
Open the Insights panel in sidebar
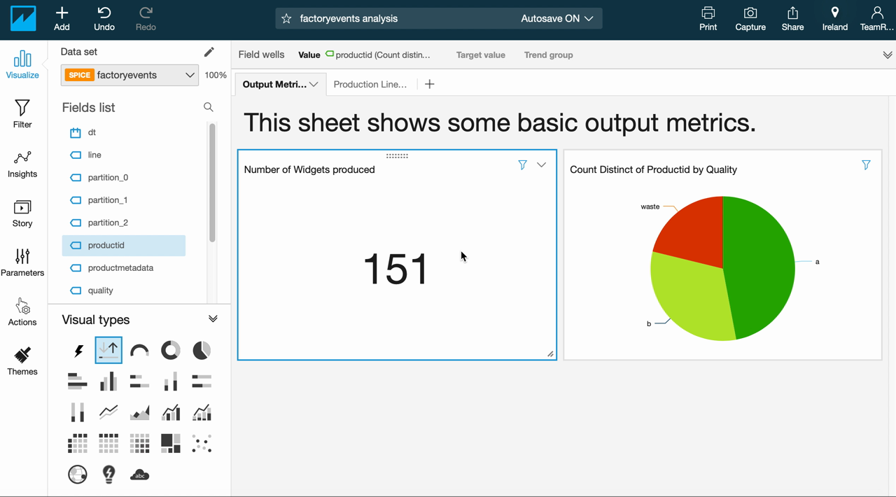(x=22, y=164)
